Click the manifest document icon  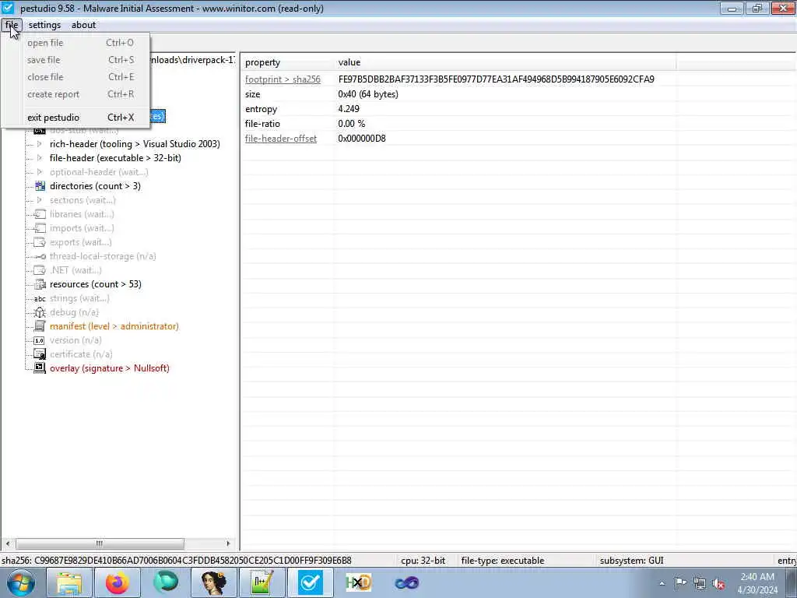click(40, 326)
